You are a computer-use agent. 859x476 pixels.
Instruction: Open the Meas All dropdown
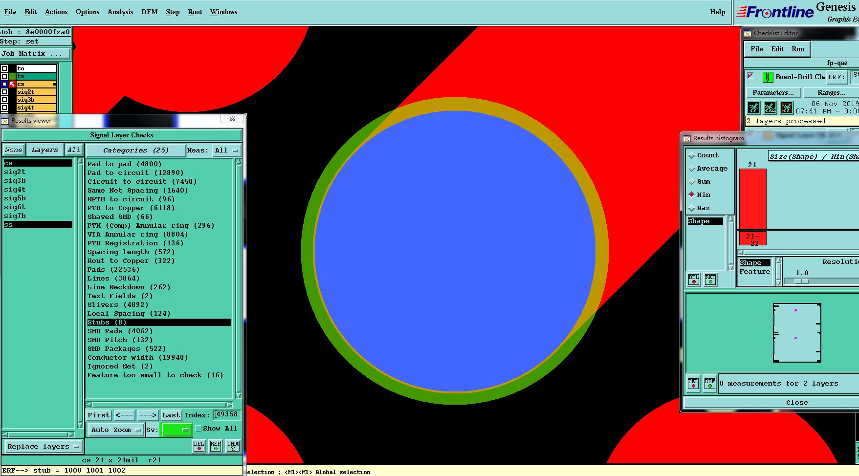(227, 150)
